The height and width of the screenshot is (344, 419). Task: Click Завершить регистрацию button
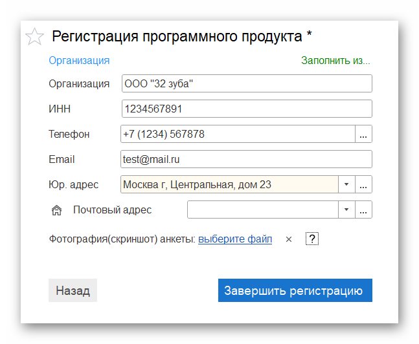click(295, 290)
